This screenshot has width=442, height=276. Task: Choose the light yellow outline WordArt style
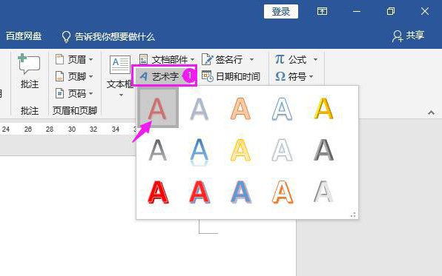click(240, 150)
